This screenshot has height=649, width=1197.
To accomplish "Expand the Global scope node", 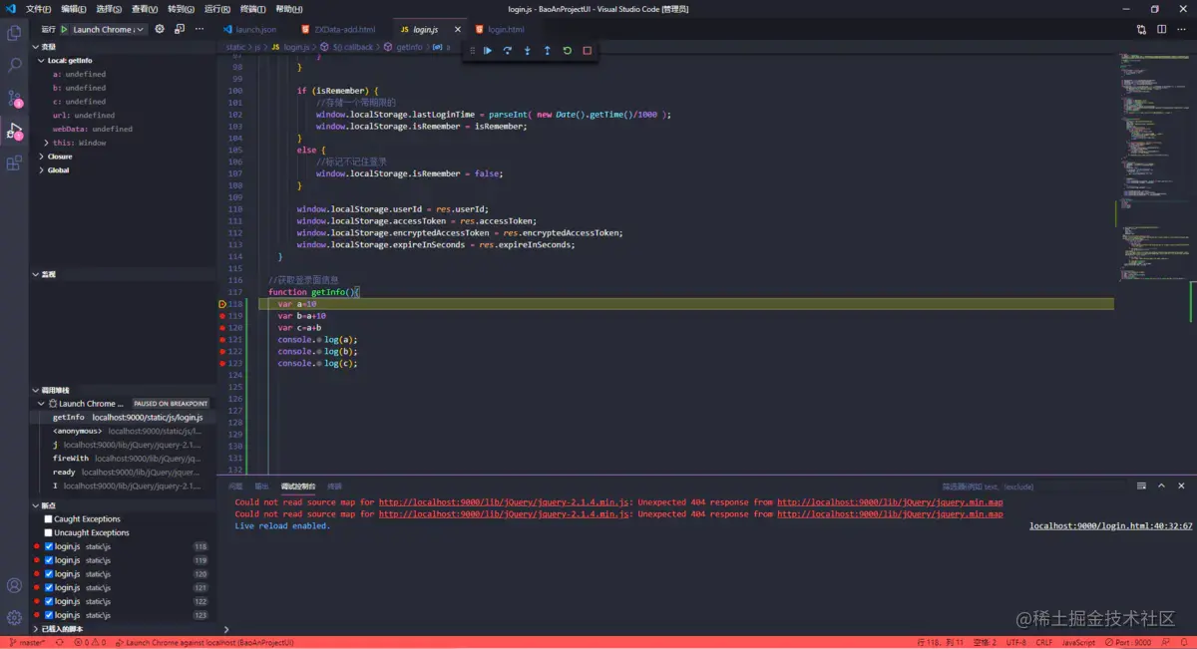I will 58,170.
